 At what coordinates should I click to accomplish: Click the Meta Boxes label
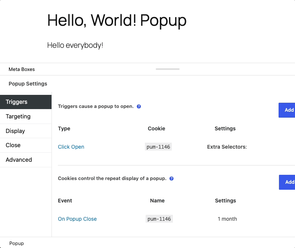click(x=22, y=69)
